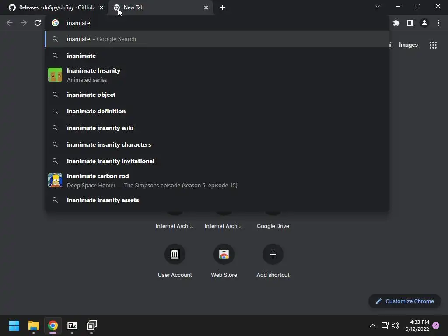The width and height of the screenshot is (448, 336).
Task: Choose 'inanimate insanity assets' suggestion
Action: 217,200
